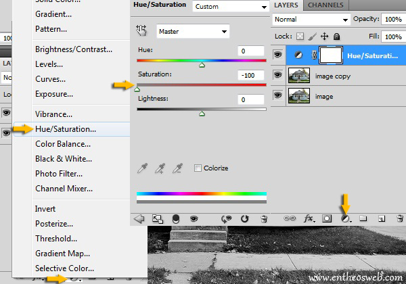Screen dimensions: 406x284
Task: Select Gradient Map... menu item
Action: 62,254
